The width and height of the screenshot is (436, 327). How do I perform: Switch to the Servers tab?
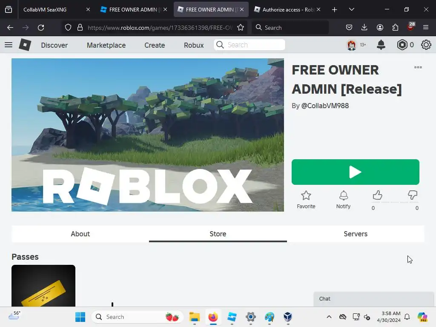point(356,234)
